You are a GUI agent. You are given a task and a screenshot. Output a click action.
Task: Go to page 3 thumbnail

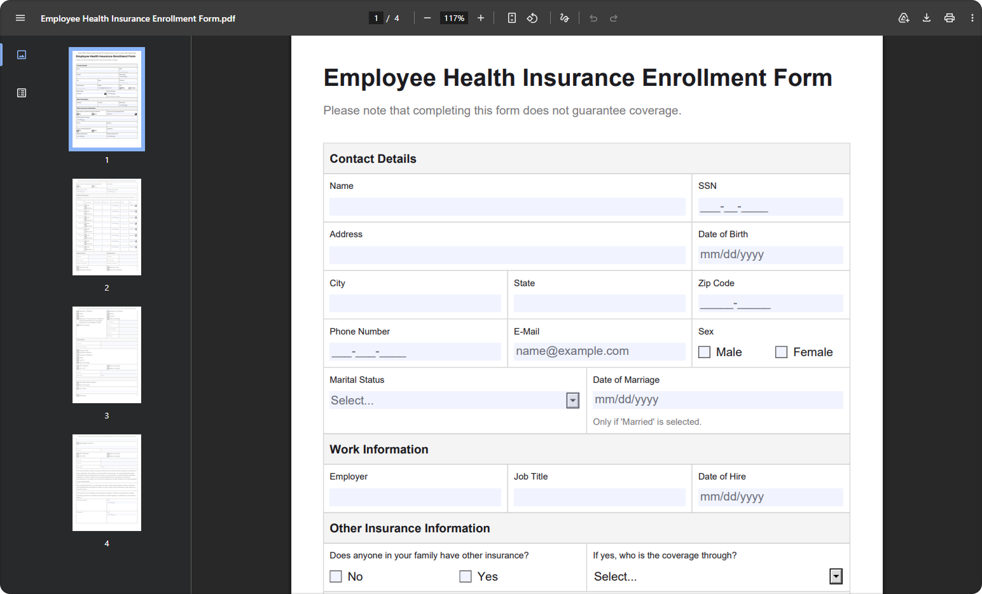[x=107, y=355]
